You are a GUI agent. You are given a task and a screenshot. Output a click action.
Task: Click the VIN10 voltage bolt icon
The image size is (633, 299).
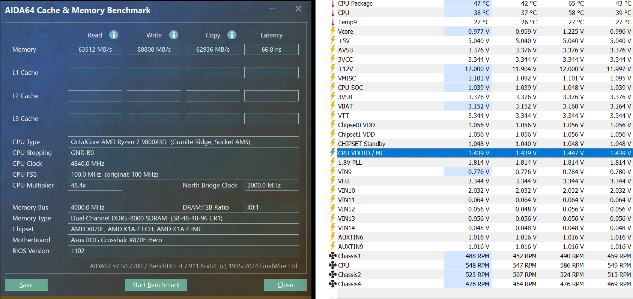(332, 190)
